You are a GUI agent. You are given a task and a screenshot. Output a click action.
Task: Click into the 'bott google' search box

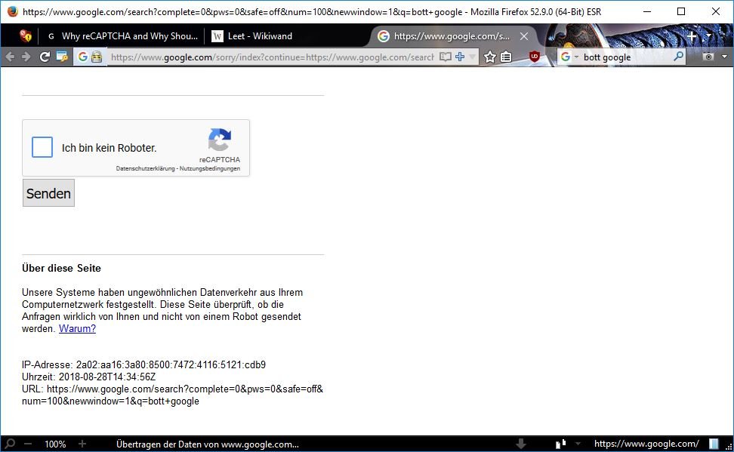[x=626, y=57]
